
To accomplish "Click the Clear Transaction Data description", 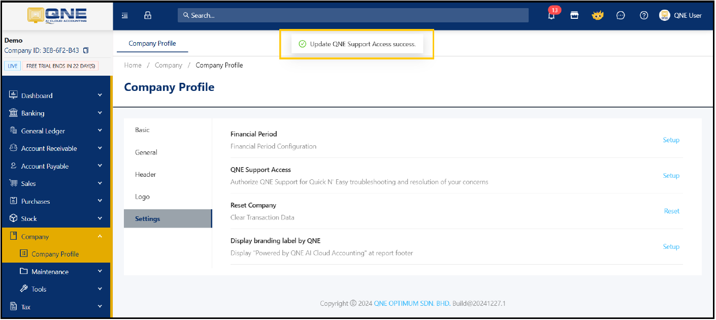I will coord(262,217).
